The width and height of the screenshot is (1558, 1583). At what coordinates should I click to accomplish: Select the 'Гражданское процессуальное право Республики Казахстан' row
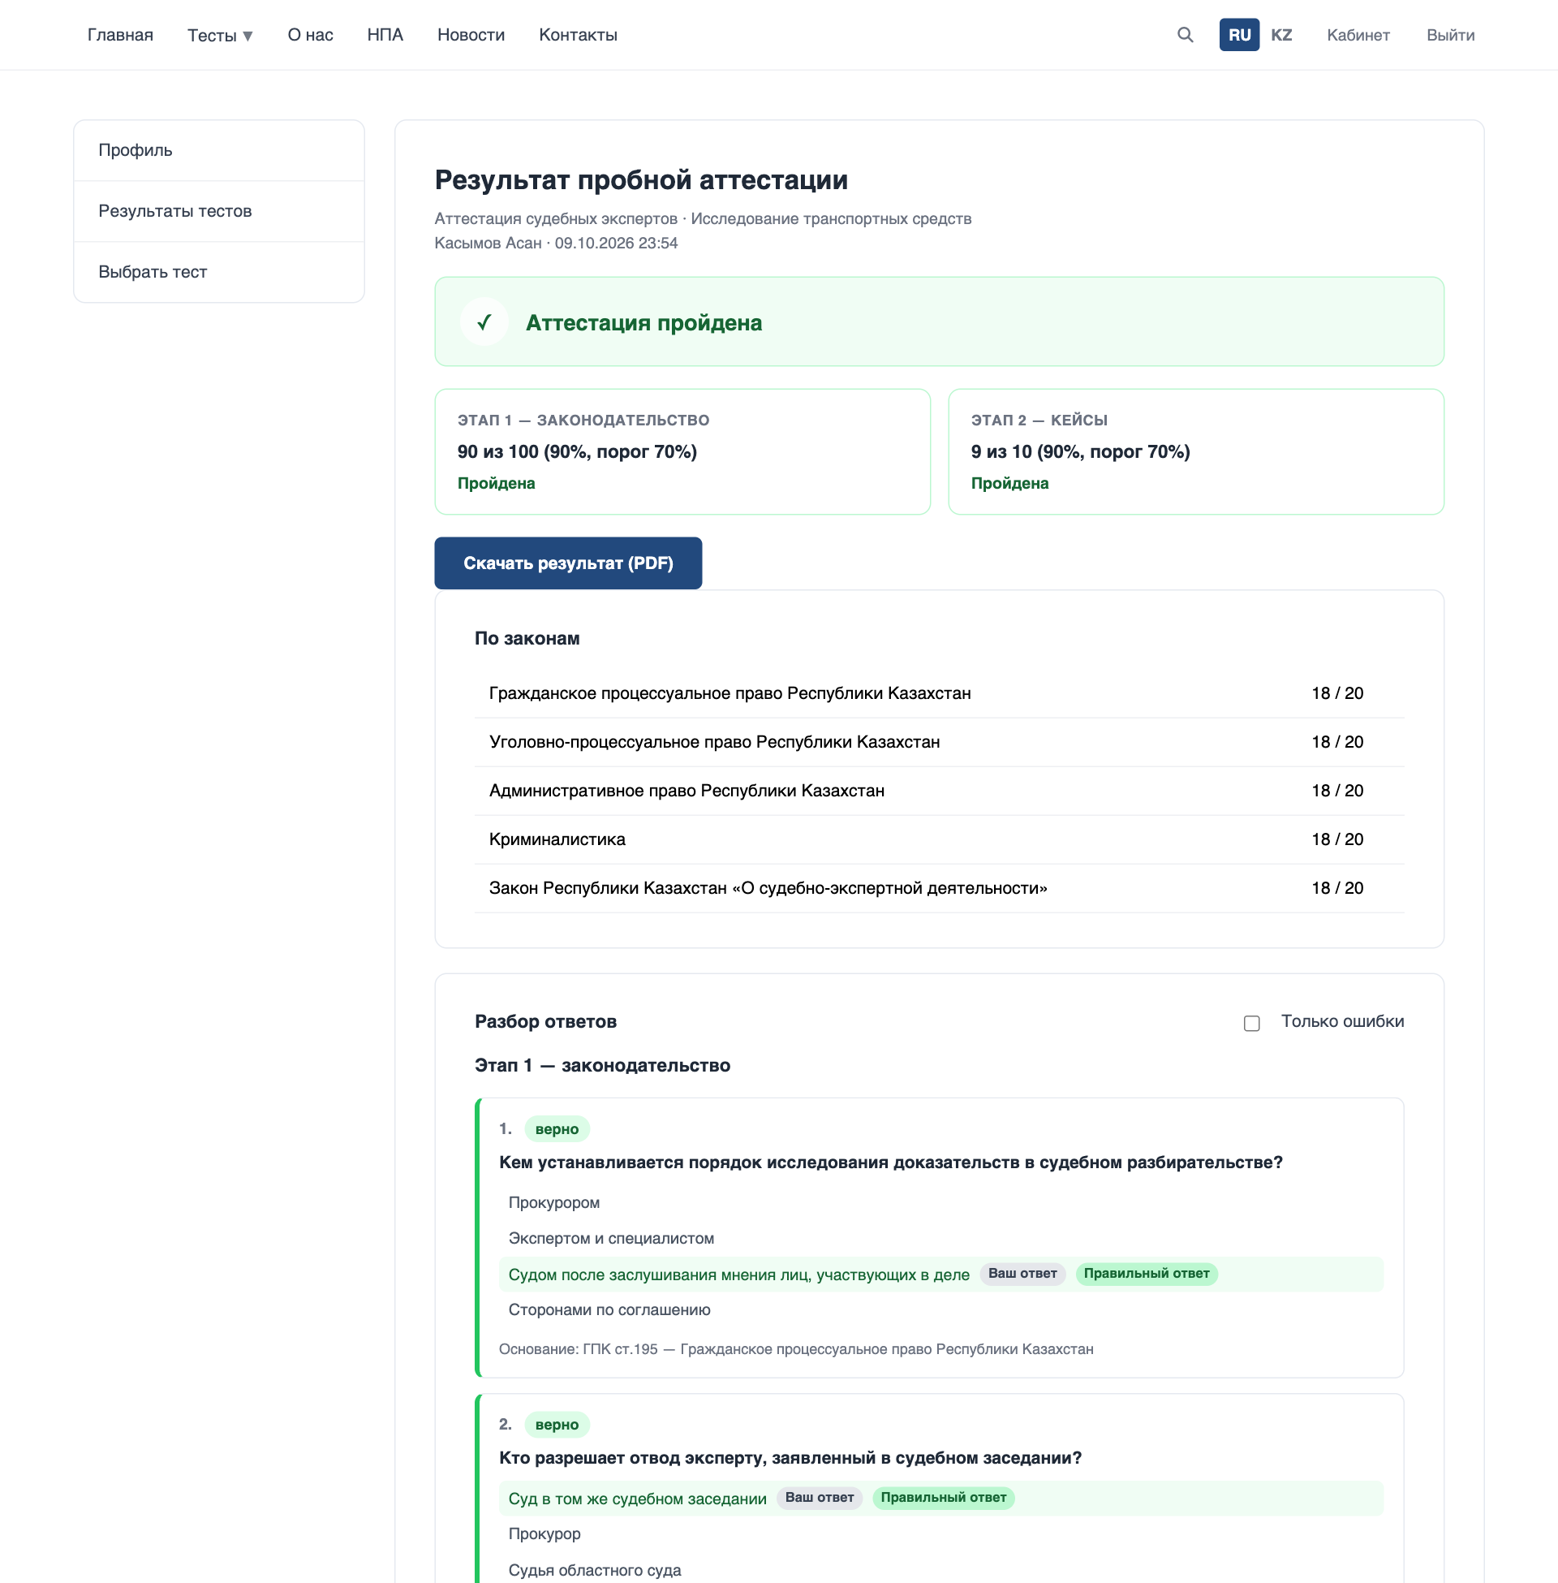(940, 693)
